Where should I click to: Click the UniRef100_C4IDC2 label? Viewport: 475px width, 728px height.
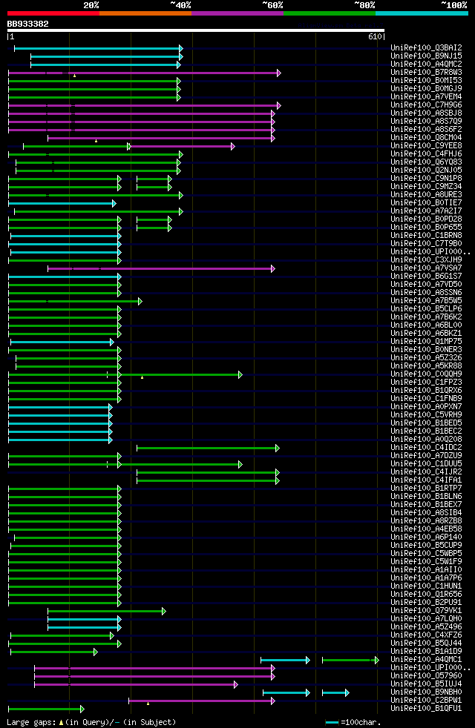click(426, 448)
